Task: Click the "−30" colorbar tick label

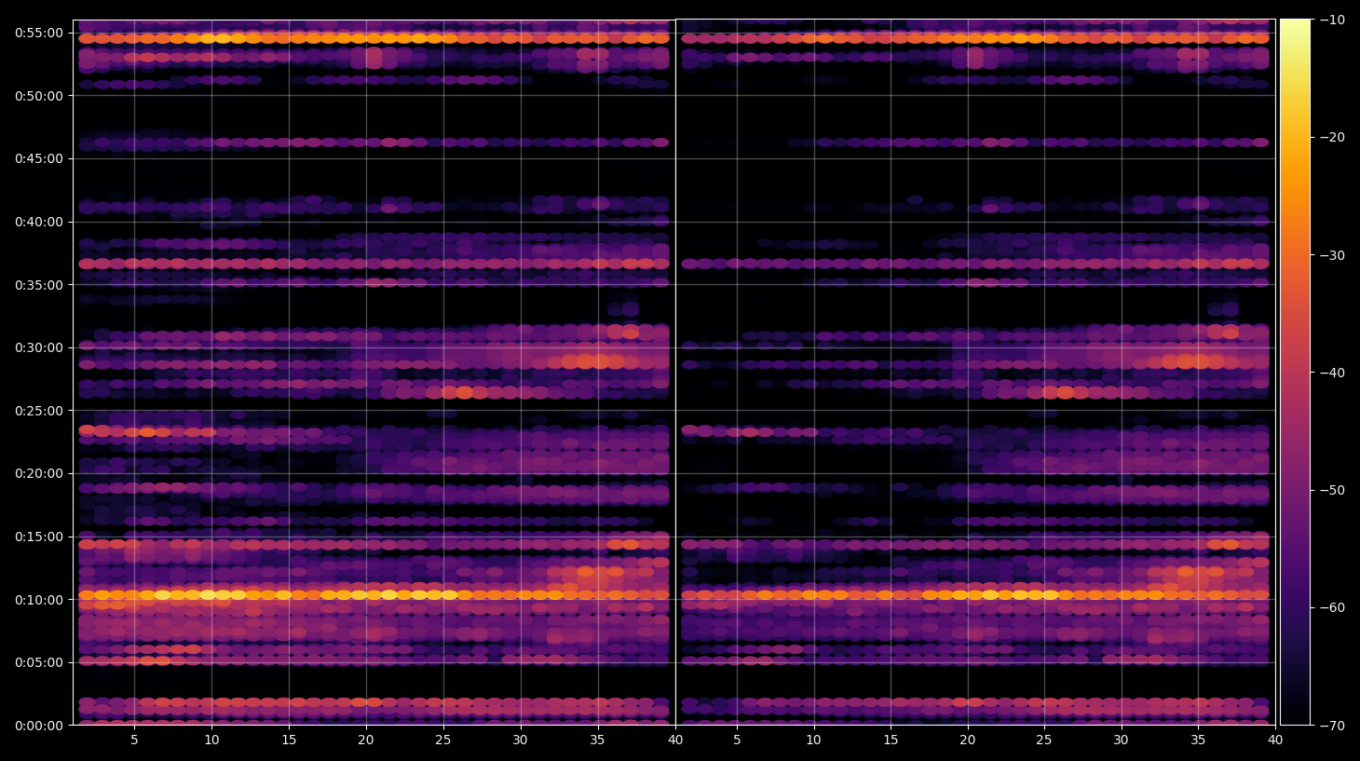Action: pos(1332,255)
